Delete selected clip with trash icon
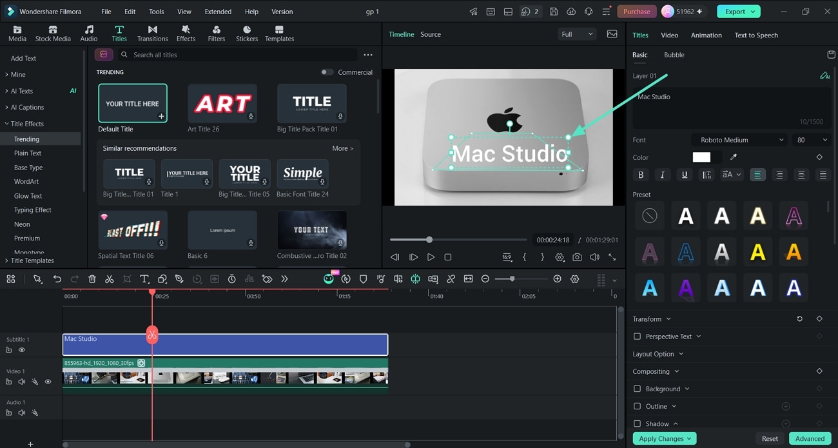Image resolution: width=838 pixels, height=448 pixels. click(x=92, y=279)
